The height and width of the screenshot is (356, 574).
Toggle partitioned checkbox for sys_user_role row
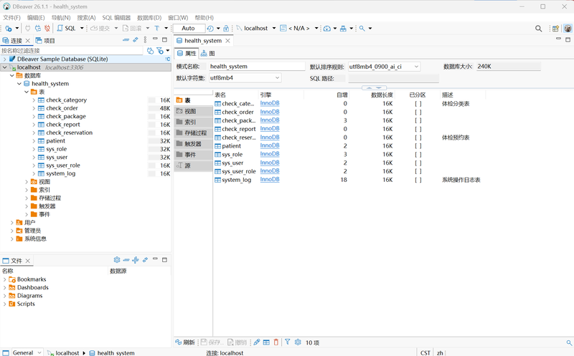pos(418,171)
